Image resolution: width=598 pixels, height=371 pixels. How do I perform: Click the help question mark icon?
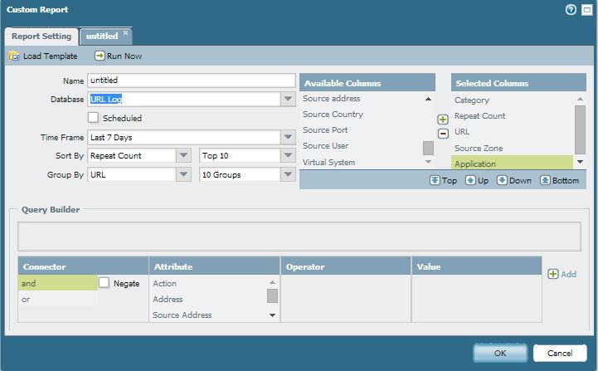pos(571,10)
